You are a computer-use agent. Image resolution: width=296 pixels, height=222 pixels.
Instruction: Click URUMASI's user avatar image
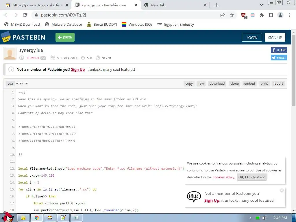coord(10,53)
